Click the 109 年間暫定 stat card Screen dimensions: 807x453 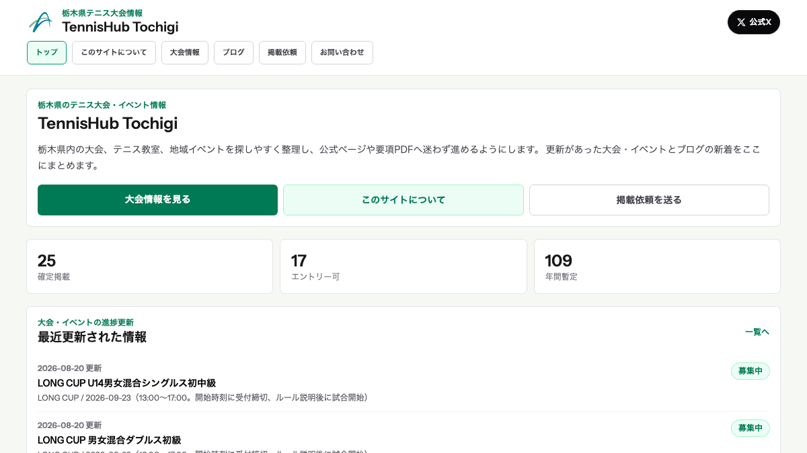(657, 266)
